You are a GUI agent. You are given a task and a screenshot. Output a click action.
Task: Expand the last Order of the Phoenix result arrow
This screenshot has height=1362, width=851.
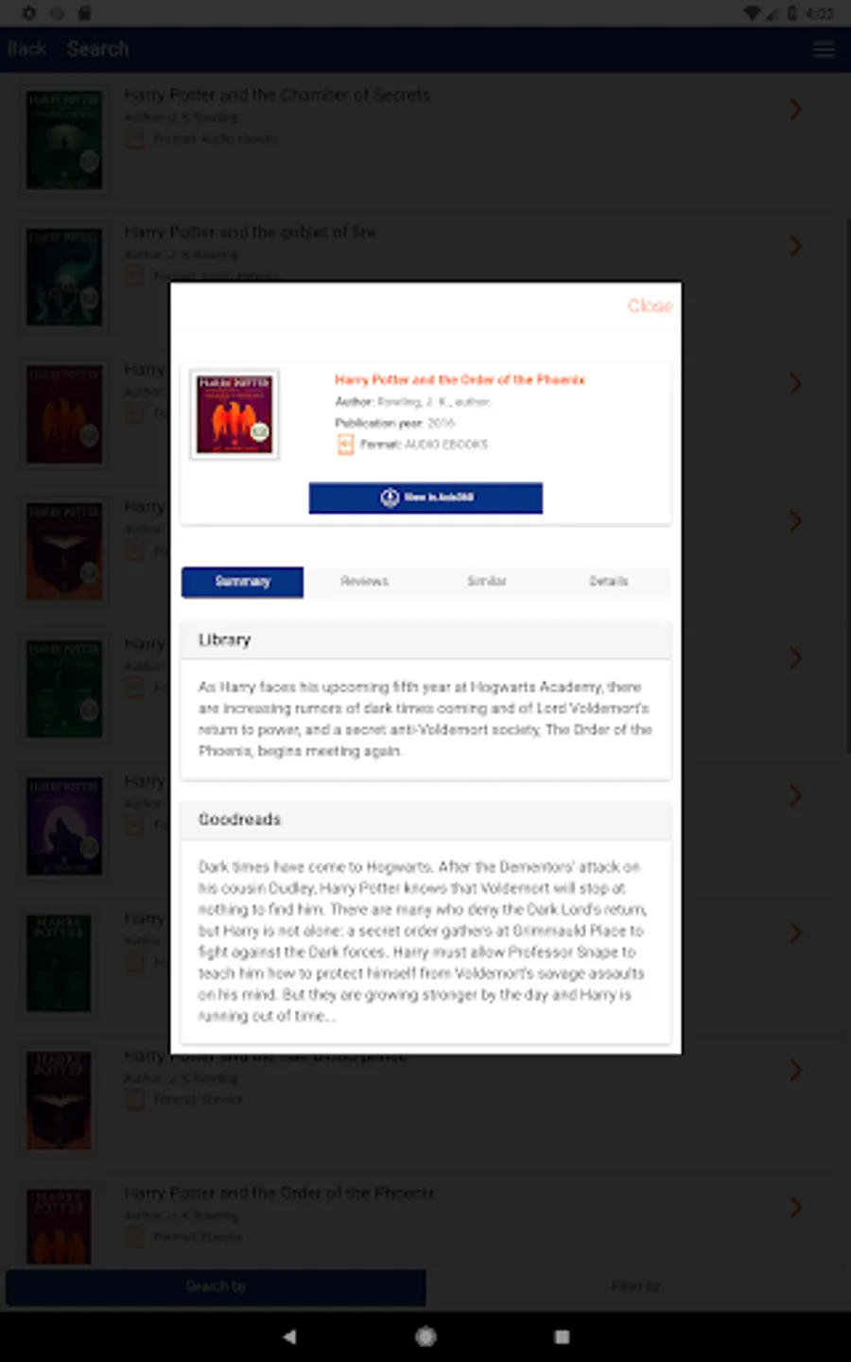click(x=795, y=1207)
